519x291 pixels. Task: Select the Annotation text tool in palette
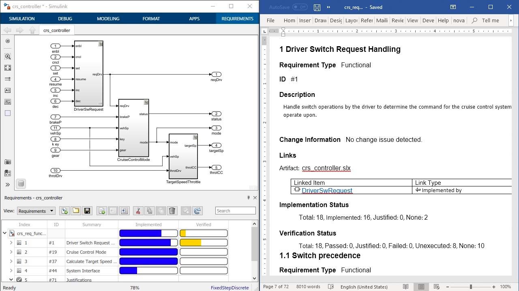tap(7, 91)
